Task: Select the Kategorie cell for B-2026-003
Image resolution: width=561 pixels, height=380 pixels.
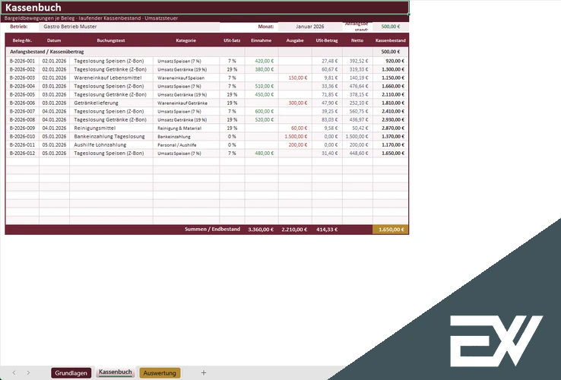Action: (186, 78)
